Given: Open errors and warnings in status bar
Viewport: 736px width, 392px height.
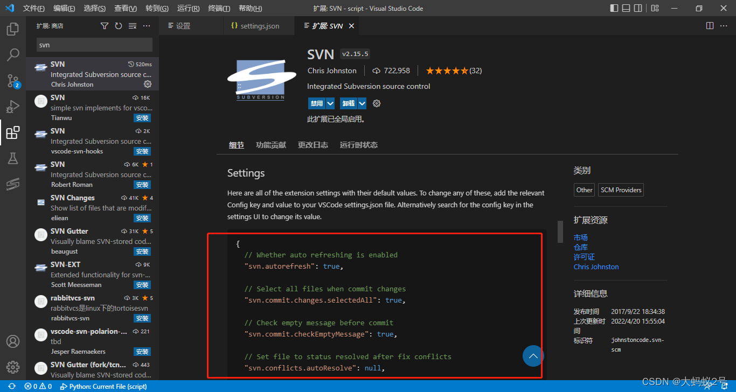Looking at the screenshot, I should [x=38, y=386].
